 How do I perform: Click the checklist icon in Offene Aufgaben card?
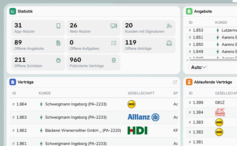114,43
